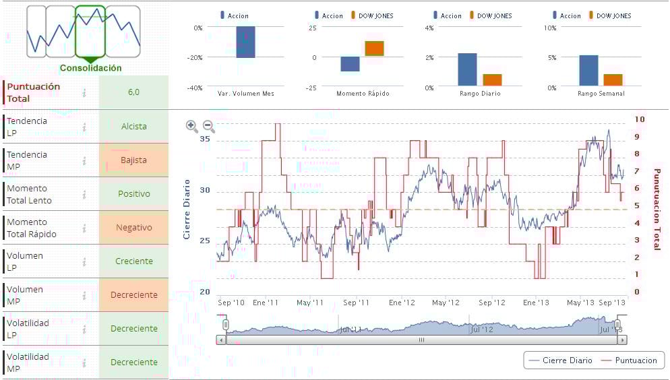
Task: Open info icon for Volumen LP
Action: pyautogui.click(x=85, y=261)
